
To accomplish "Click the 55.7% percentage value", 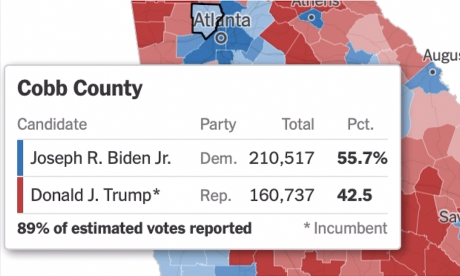I will 362,158.
